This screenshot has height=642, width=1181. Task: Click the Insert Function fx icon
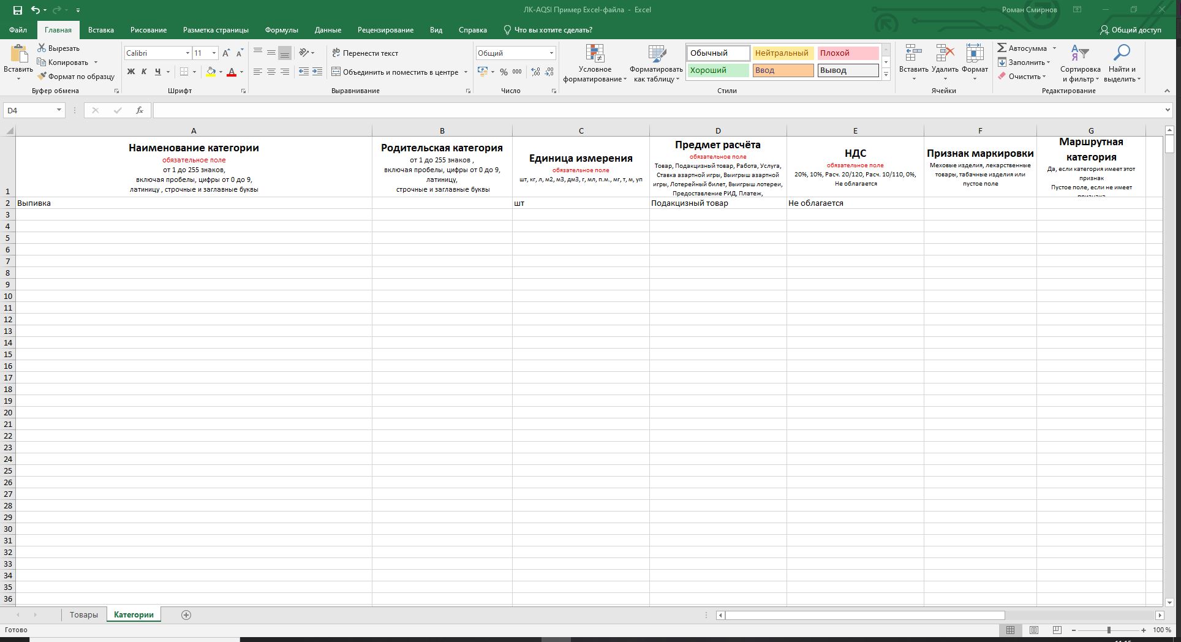click(140, 110)
